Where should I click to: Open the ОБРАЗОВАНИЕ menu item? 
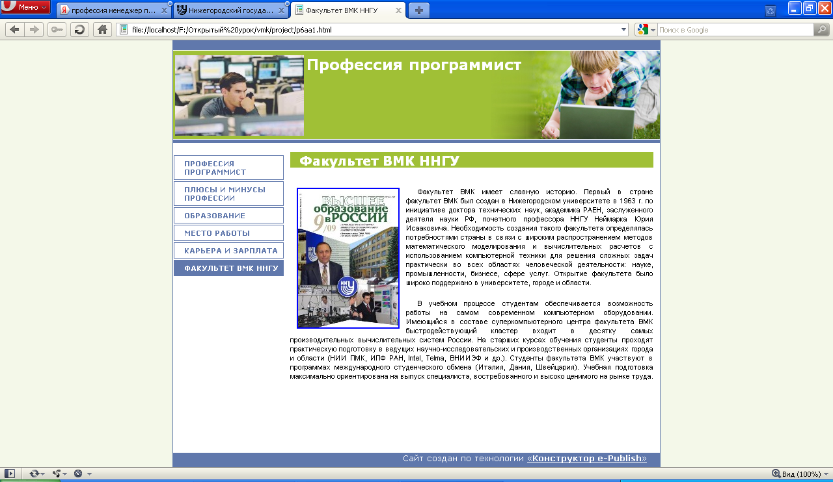coord(228,215)
